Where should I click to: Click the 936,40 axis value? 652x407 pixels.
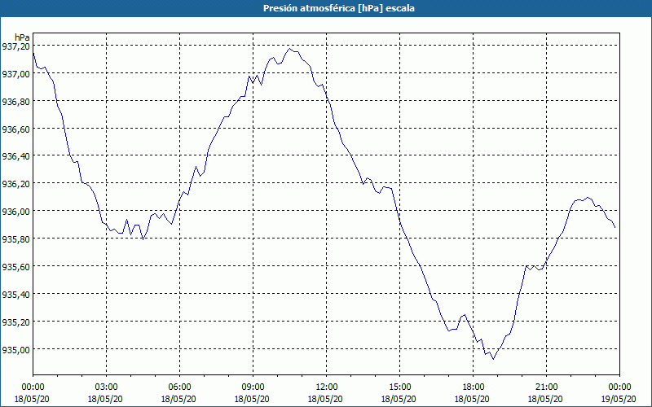tap(15, 156)
